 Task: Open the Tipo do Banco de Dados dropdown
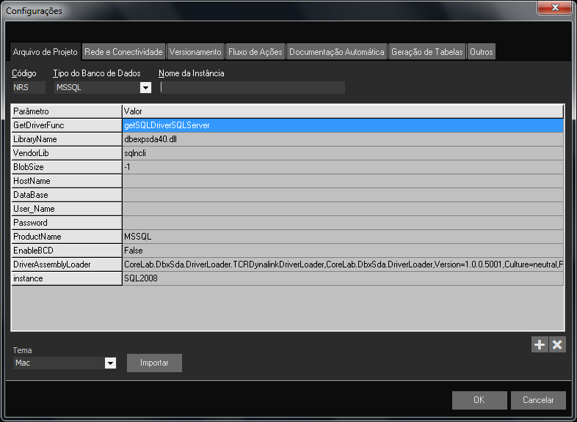(145, 88)
